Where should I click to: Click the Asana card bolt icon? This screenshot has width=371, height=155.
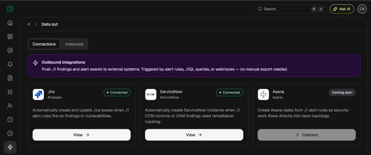[x=263, y=94]
